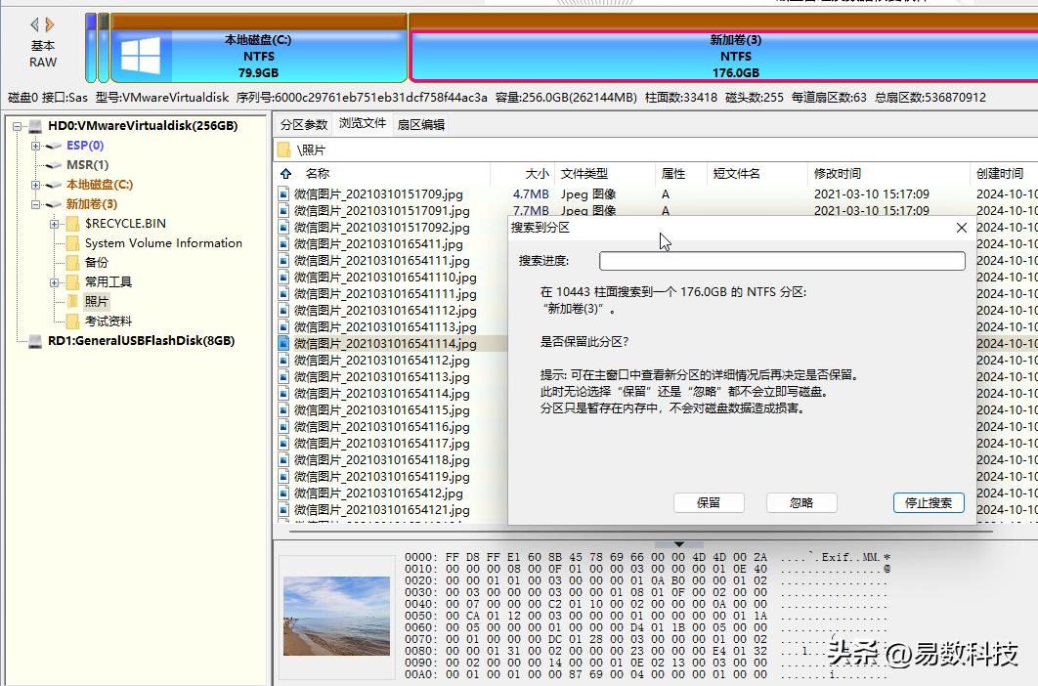Click the beach photo preview thumbnail
This screenshot has height=686, width=1038.
[x=336, y=618]
